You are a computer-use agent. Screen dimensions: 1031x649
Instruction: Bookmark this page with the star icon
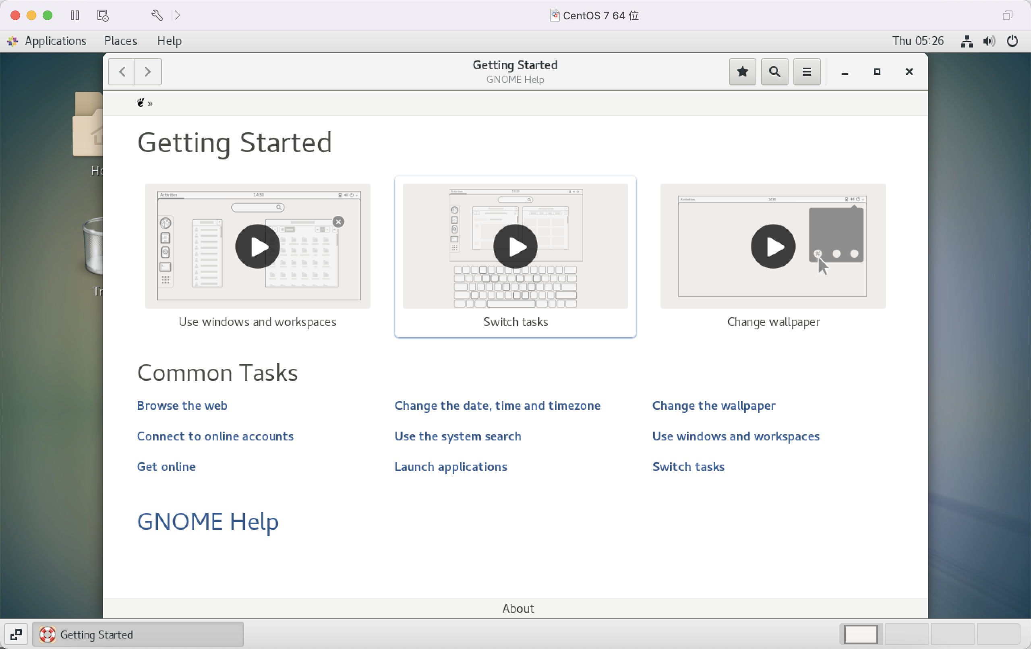[x=742, y=72]
